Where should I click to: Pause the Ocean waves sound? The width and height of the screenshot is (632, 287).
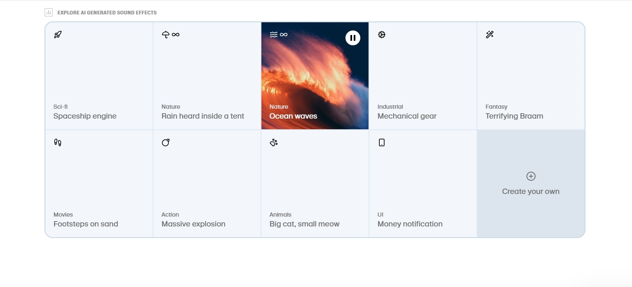352,38
